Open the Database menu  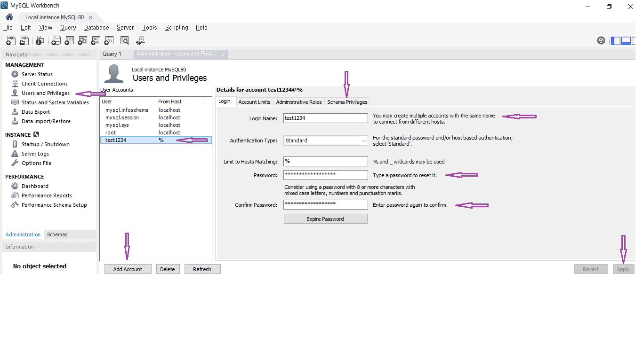click(x=96, y=28)
